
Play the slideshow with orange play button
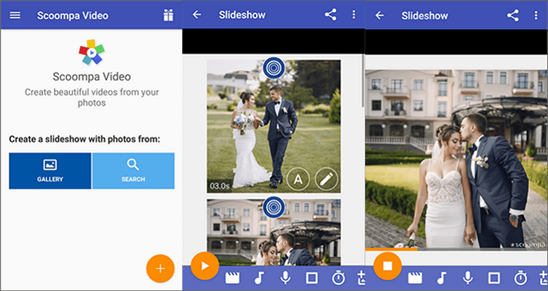click(205, 266)
